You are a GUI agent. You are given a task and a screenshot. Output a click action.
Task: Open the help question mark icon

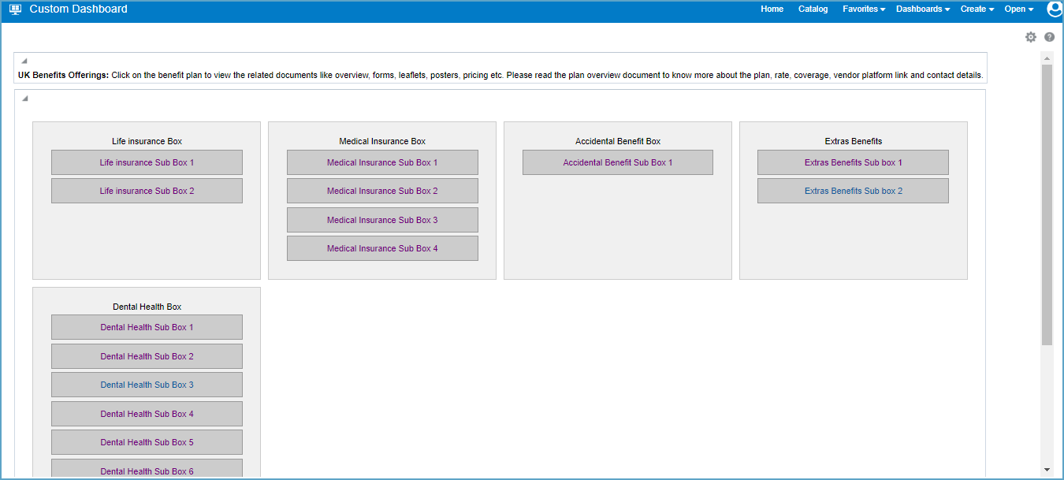[1049, 36]
